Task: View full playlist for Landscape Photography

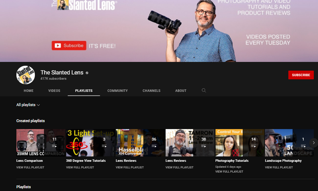Action: [279, 167]
